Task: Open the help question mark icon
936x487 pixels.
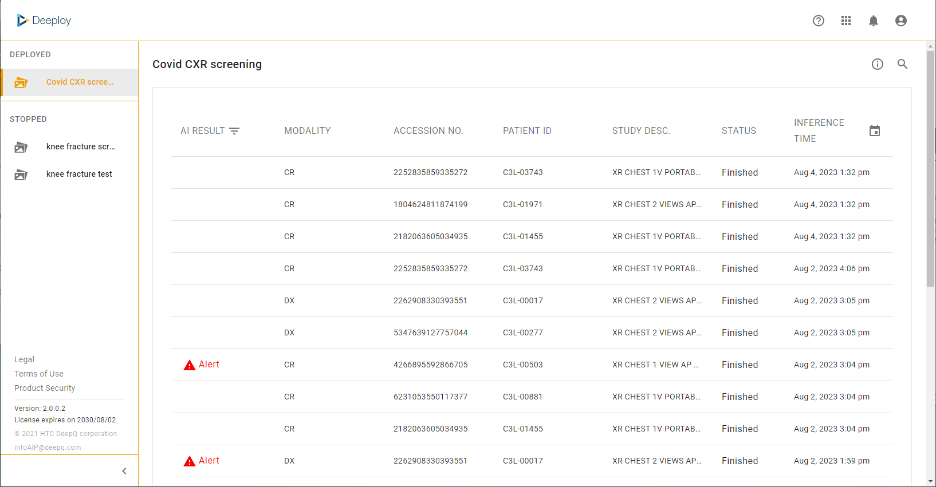Action: (819, 21)
